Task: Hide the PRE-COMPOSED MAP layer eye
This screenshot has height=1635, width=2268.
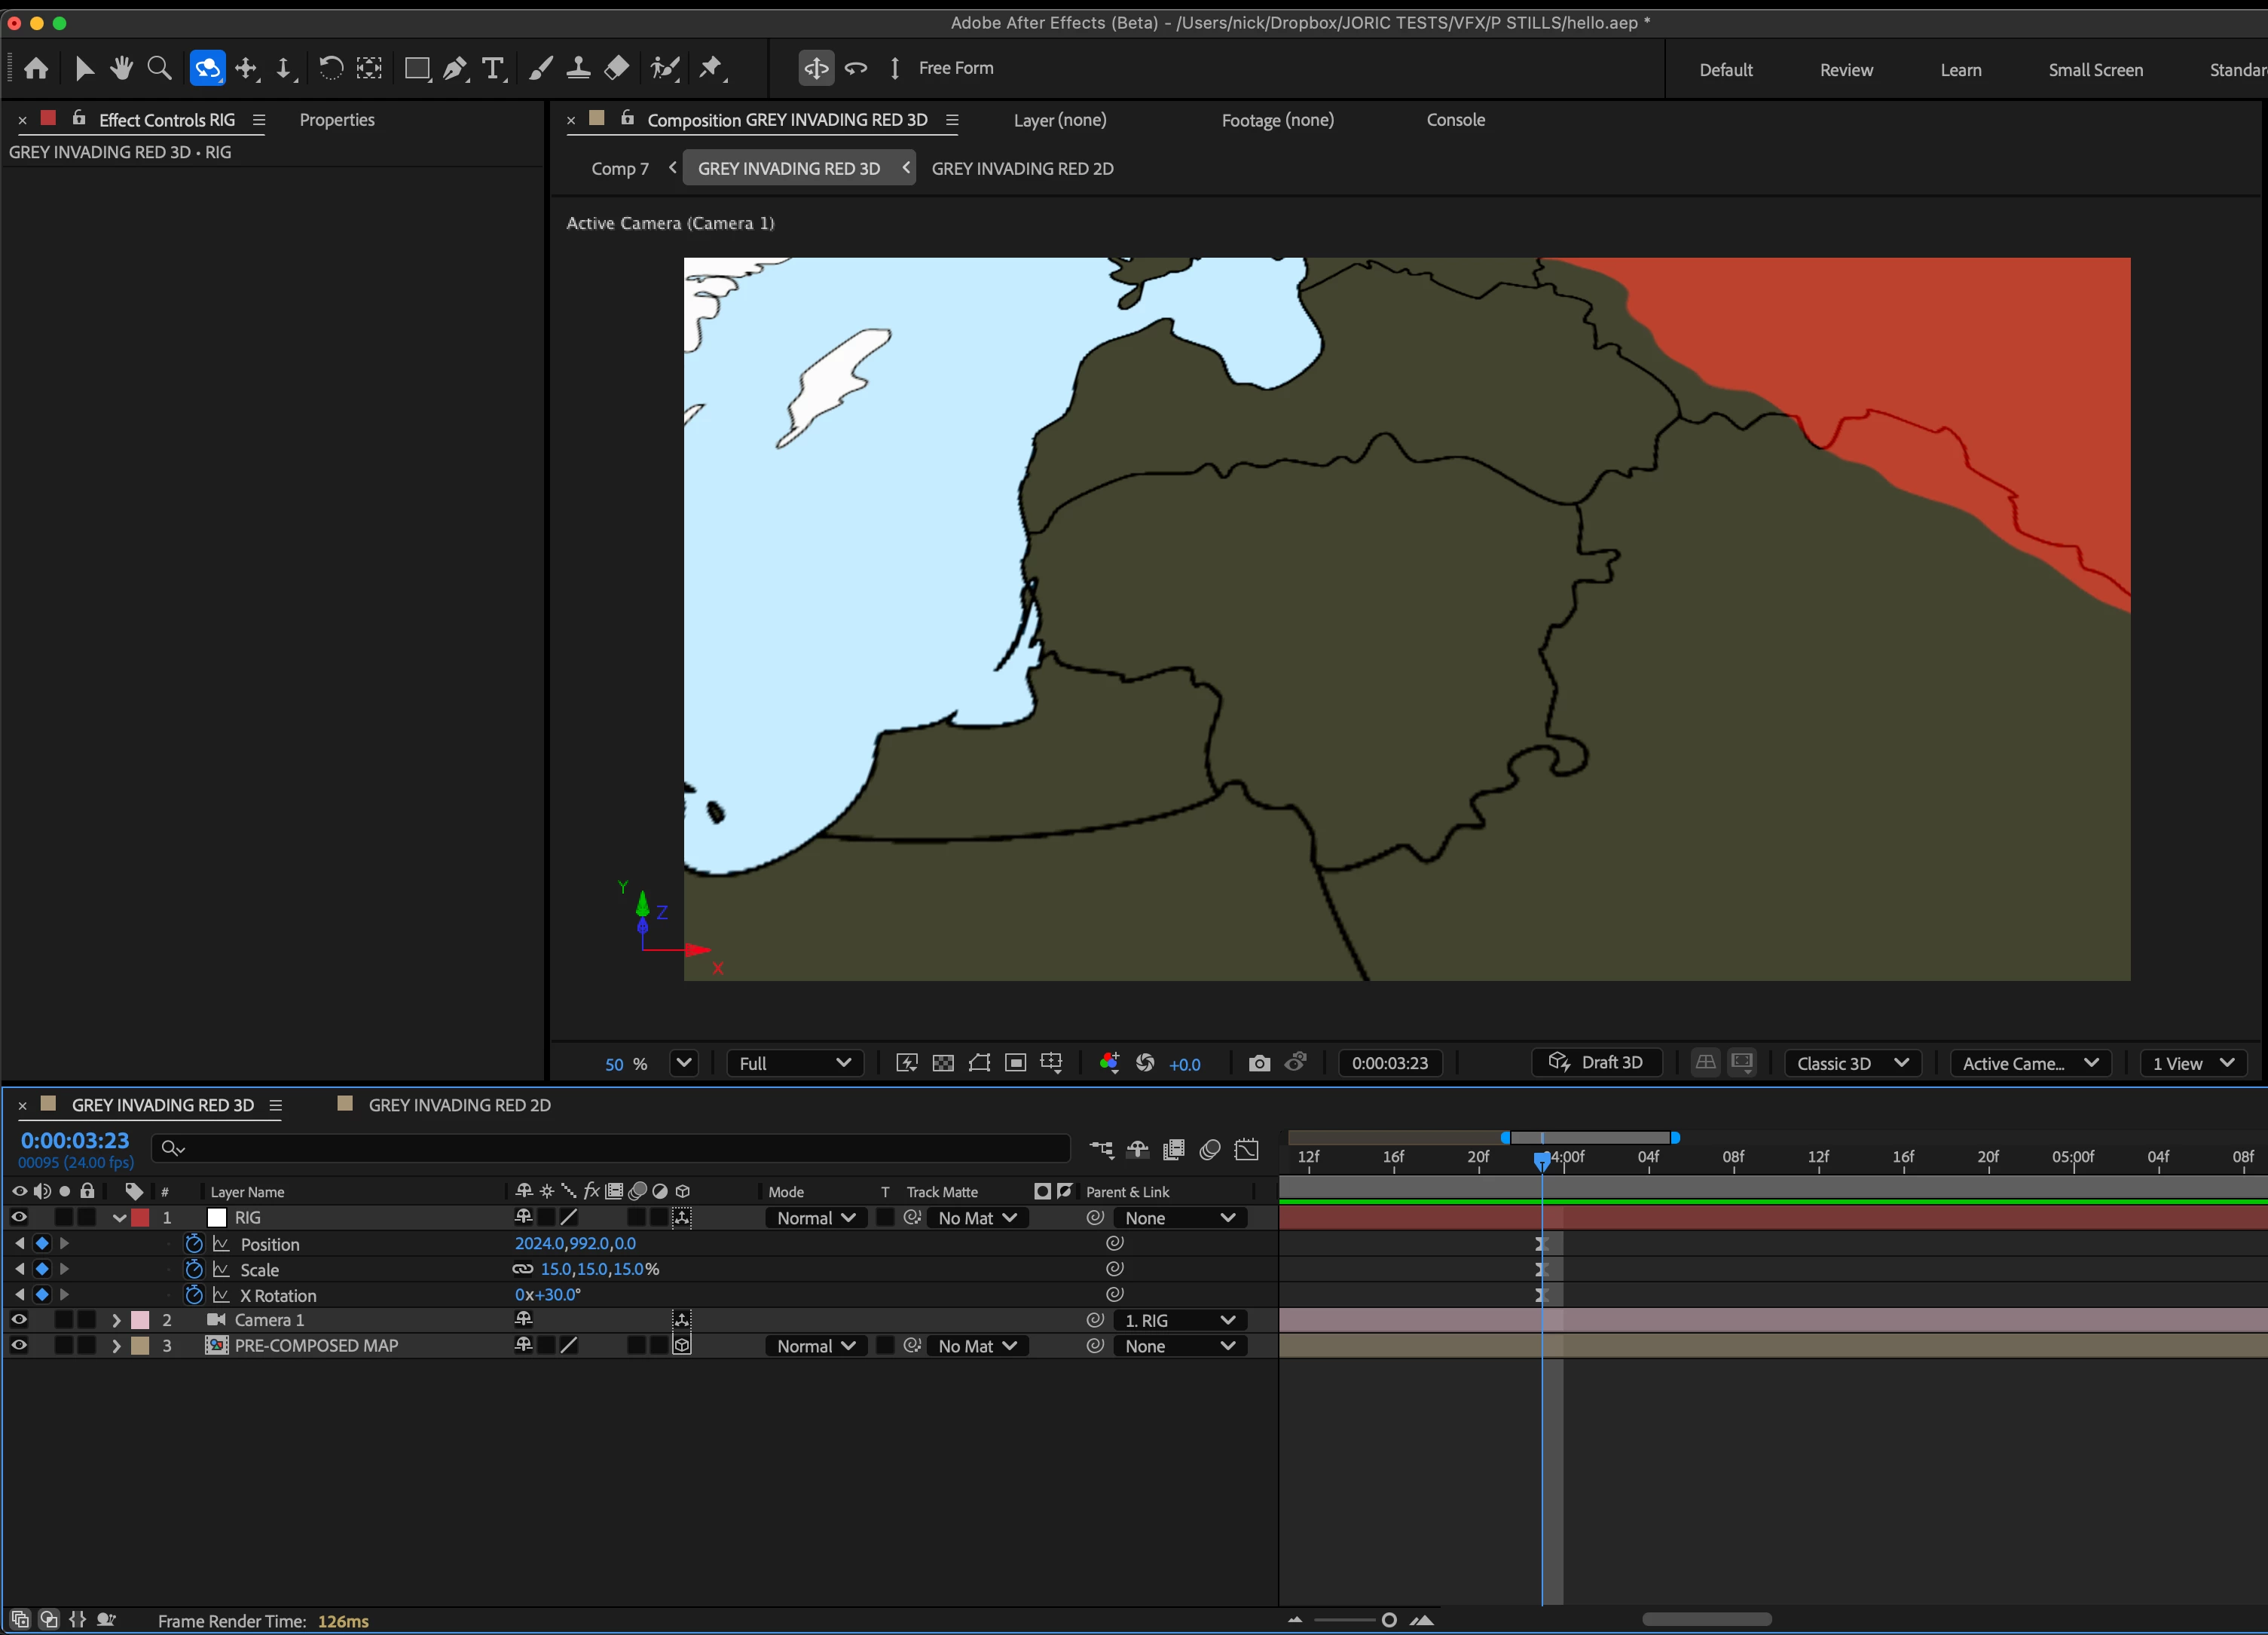Action: pos(19,1345)
